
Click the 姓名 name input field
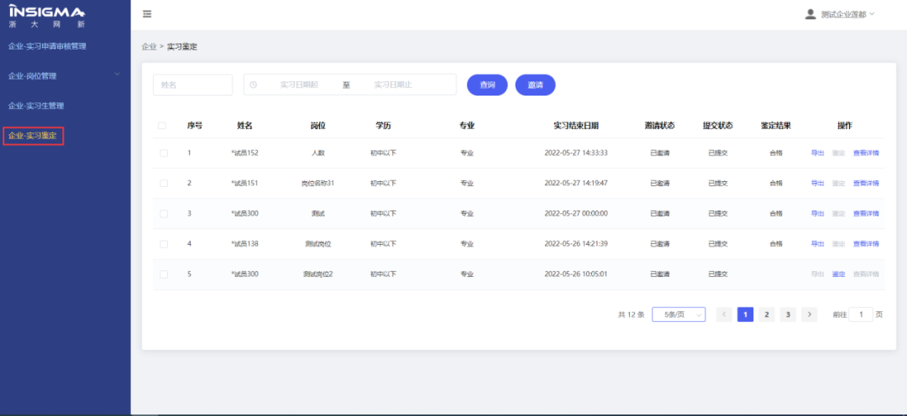pyautogui.click(x=192, y=85)
